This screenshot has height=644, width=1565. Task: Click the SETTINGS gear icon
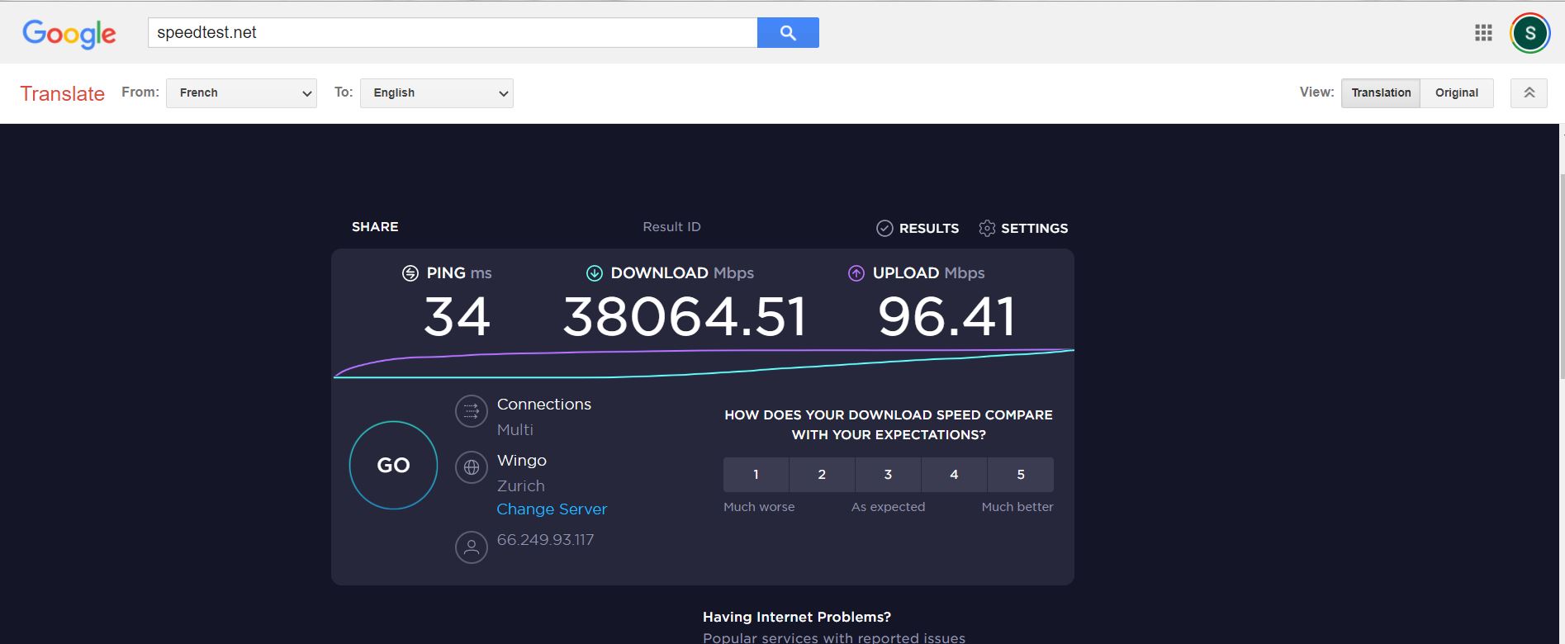pos(987,228)
